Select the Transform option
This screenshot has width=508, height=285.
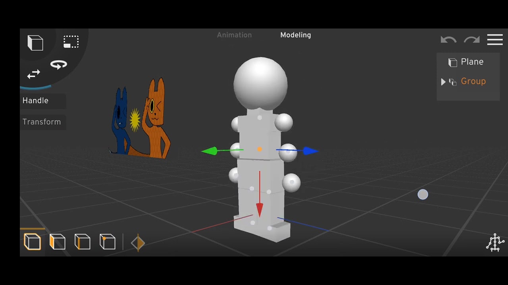pyautogui.click(x=43, y=122)
